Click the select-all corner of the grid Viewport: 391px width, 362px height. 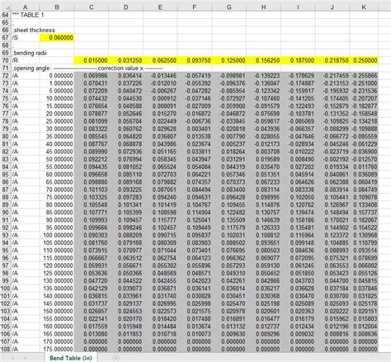6,7
